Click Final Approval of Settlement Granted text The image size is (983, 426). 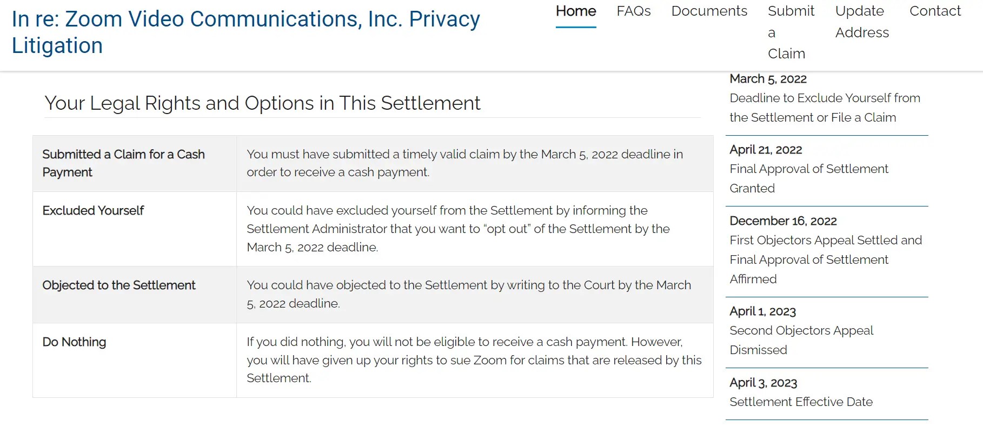(x=809, y=178)
